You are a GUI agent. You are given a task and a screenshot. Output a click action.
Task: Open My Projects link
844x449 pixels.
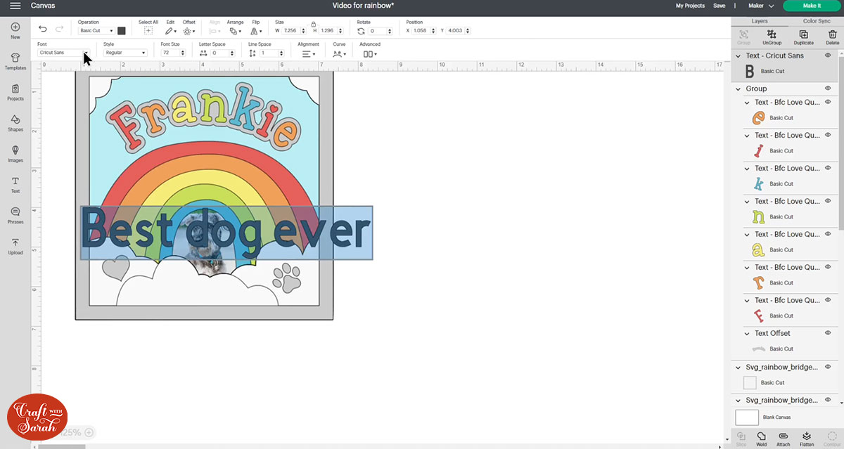click(689, 6)
